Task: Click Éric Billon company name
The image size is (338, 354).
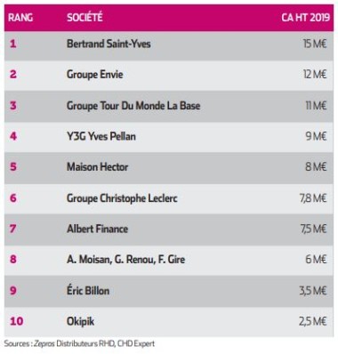Action: (88, 290)
